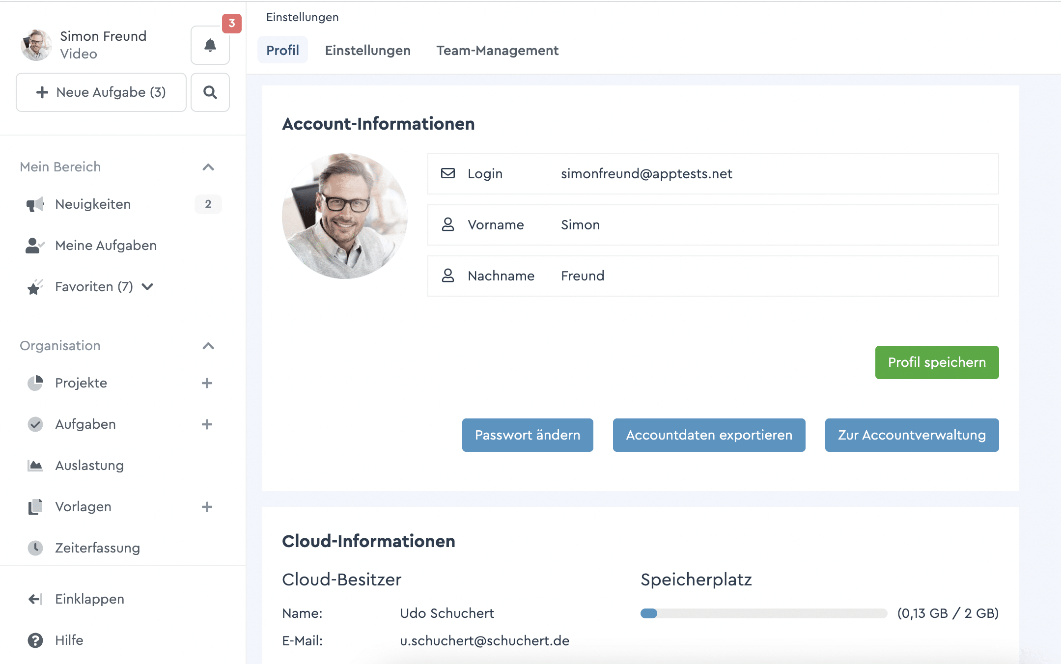
Task: Open Neuigkeiten in the sidebar
Action: click(93, 204)
